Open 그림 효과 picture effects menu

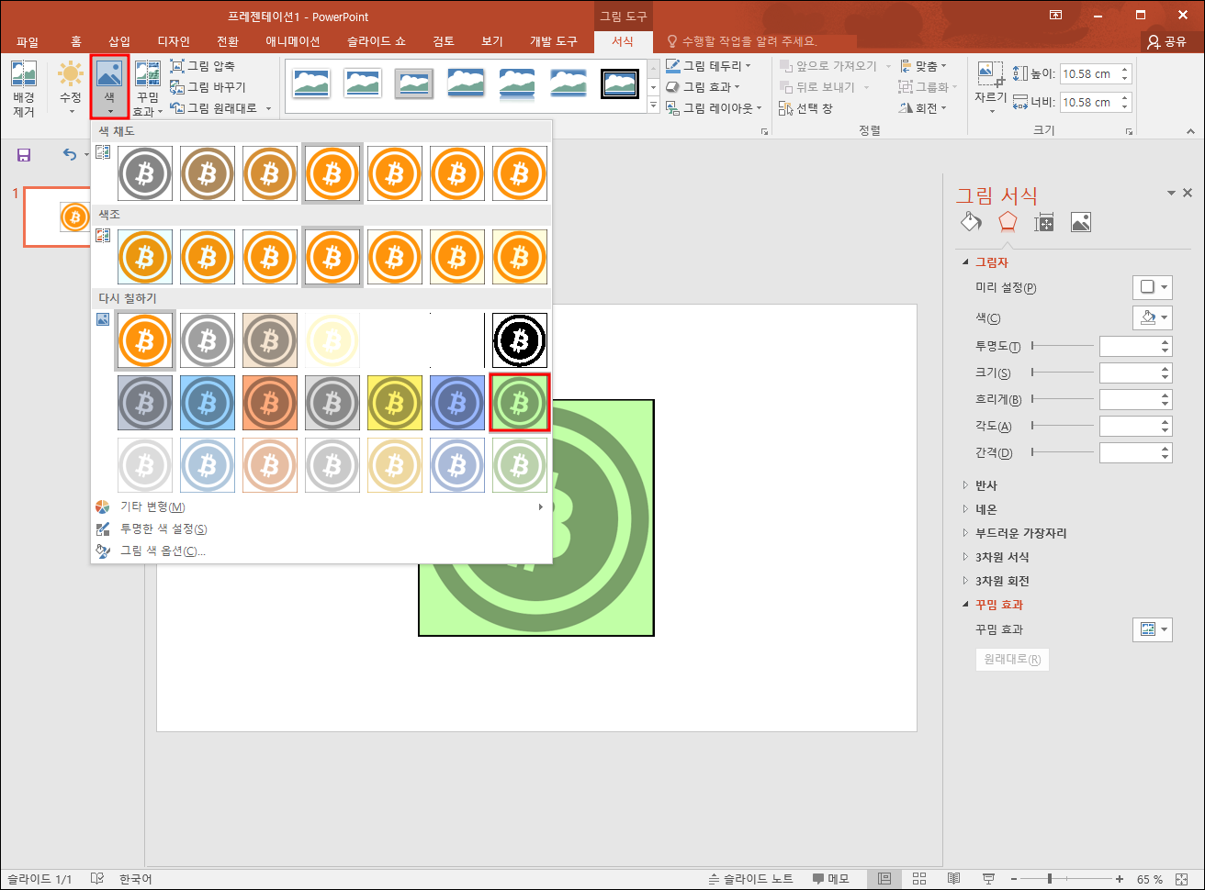click(x=704, y=87)
